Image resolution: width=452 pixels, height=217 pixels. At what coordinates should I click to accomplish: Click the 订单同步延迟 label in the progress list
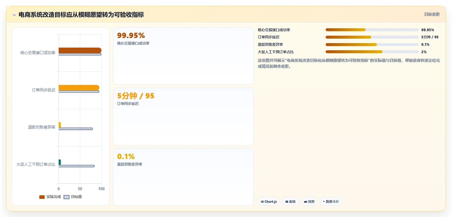click(x=269, y=37)
